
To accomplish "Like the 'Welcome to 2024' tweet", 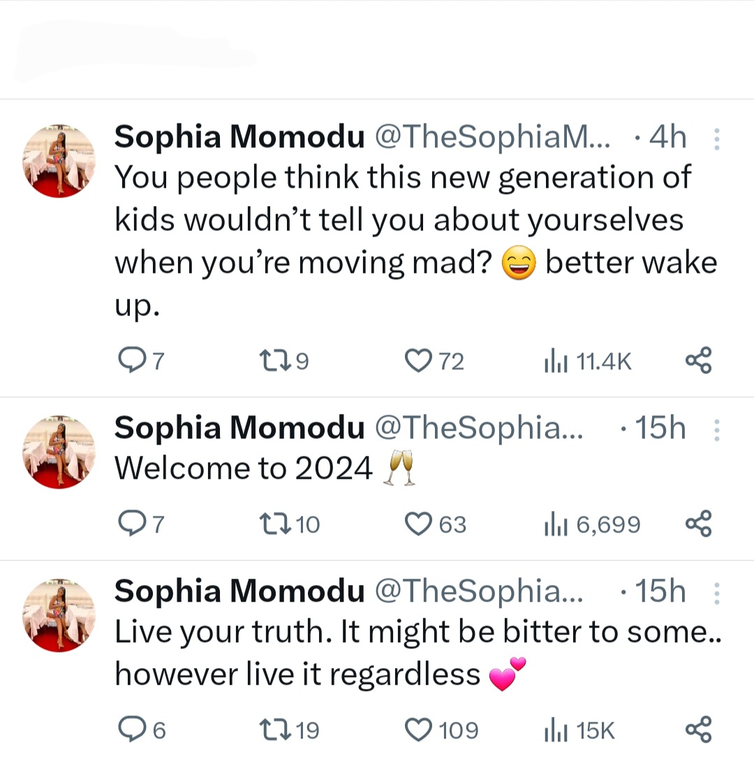I will [418, 524].
